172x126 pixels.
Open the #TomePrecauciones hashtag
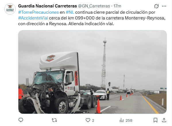click(x=38, y=12)
